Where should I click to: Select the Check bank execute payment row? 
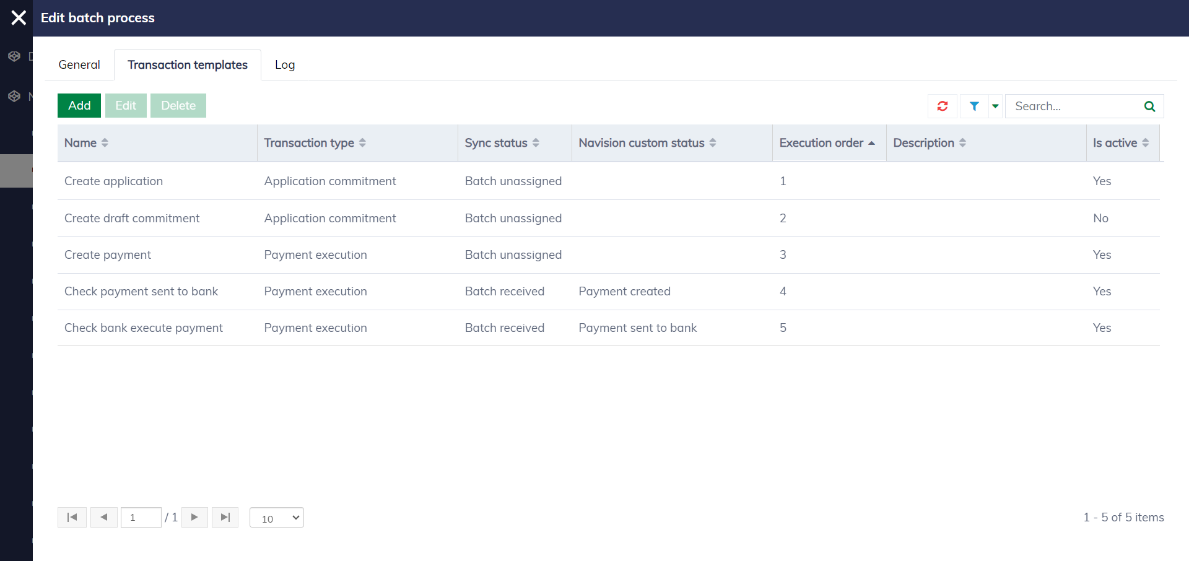143,328
